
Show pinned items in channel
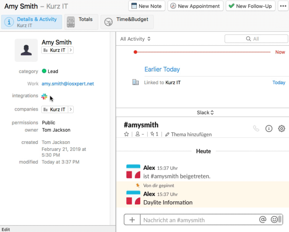pos(154,134)
